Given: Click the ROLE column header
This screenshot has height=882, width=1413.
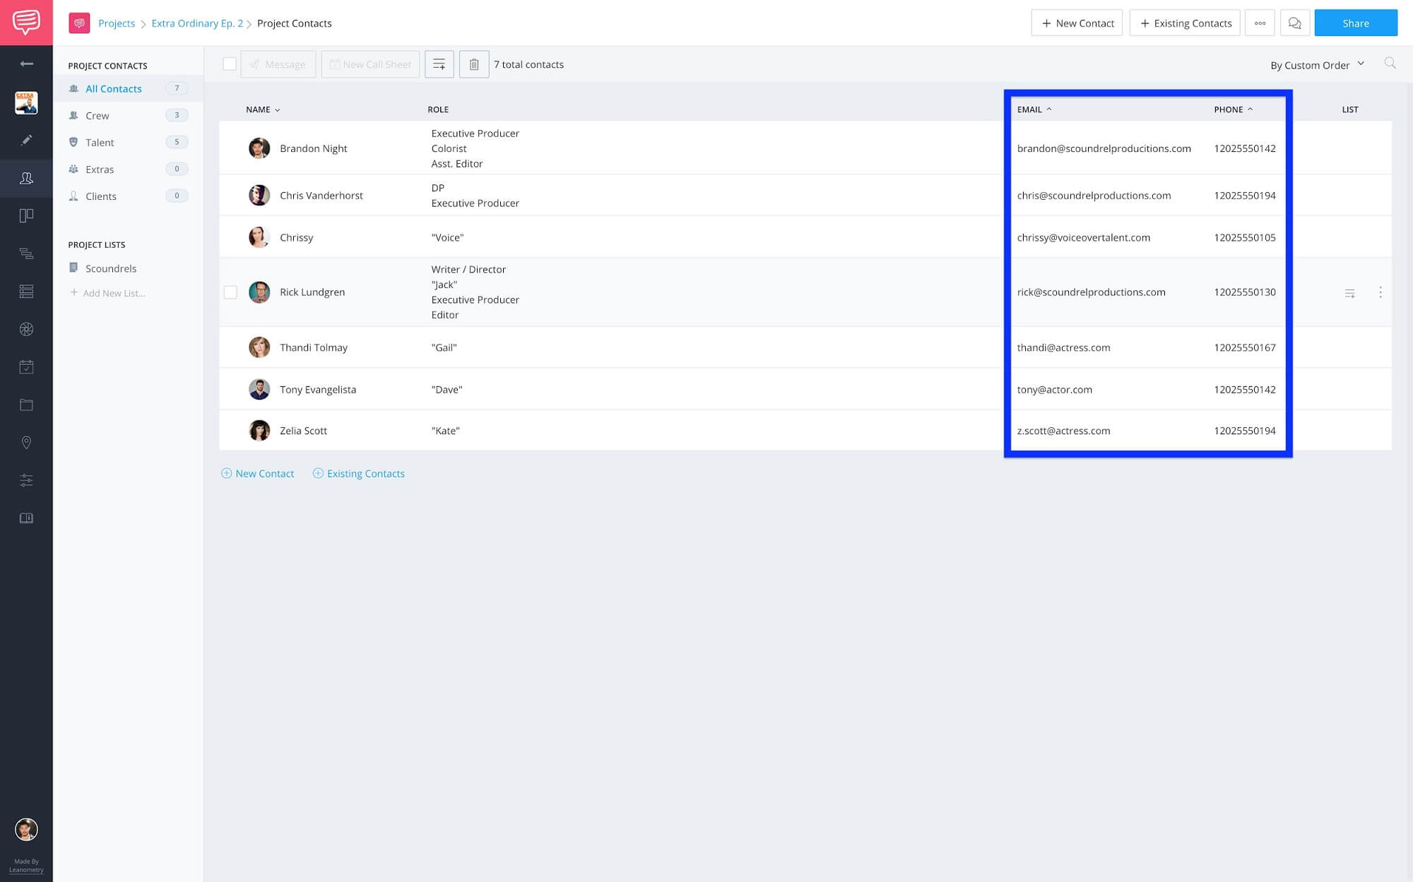Looking at the screenshot, I should pyautogui.click(x=438, y=109).
